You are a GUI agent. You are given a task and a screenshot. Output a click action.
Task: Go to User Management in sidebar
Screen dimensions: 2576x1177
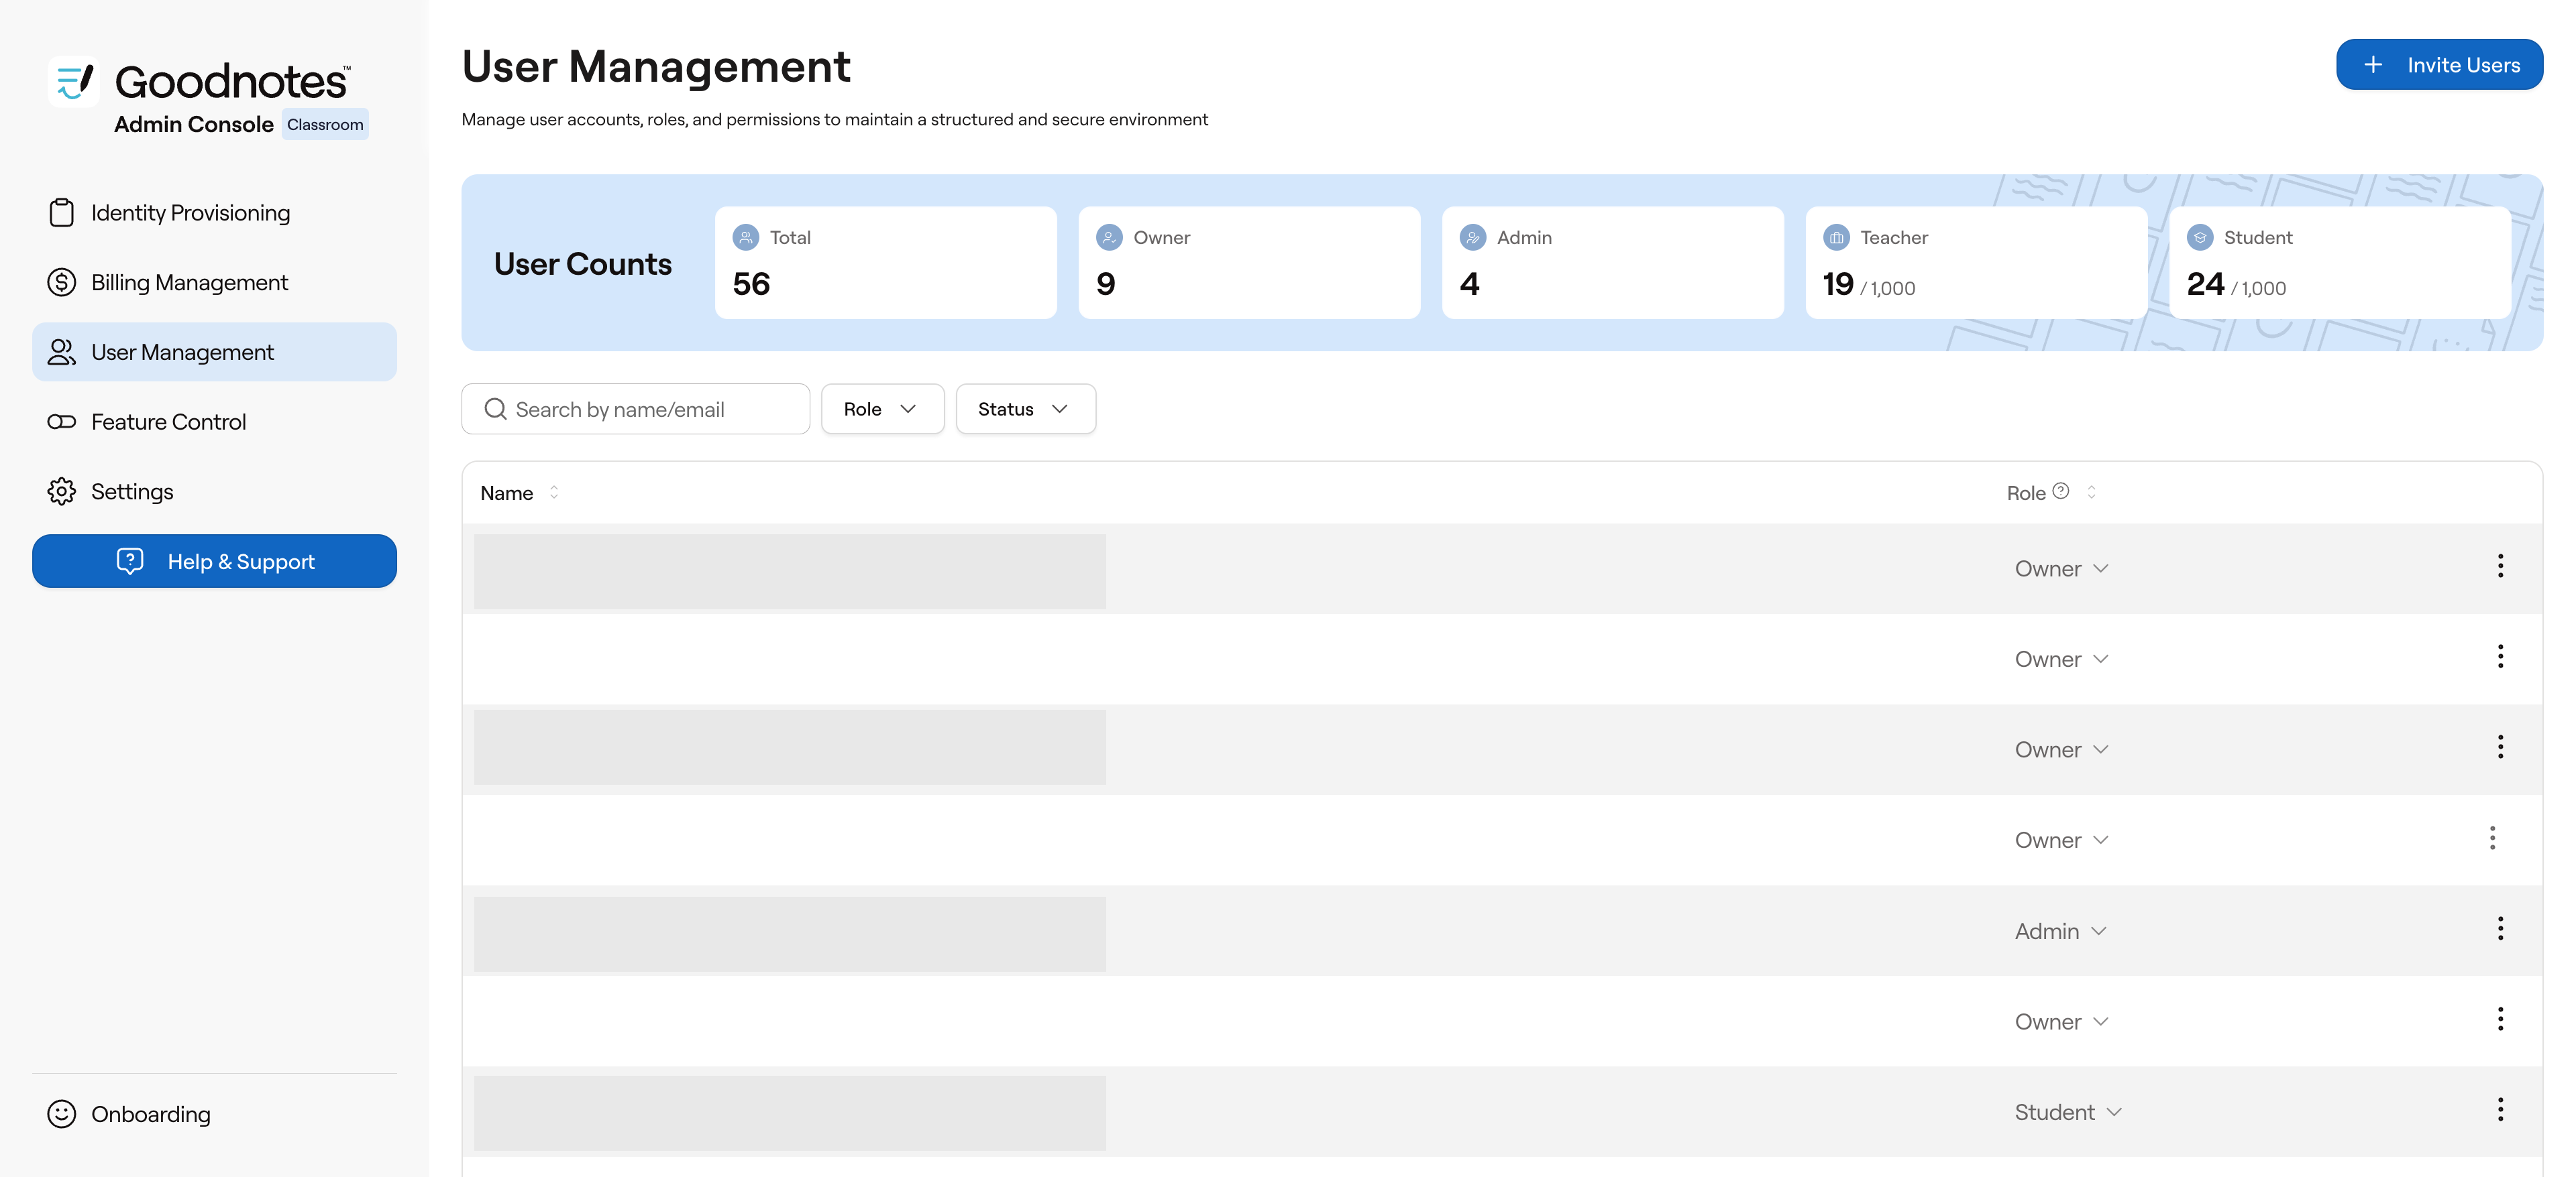click(214, 352)
